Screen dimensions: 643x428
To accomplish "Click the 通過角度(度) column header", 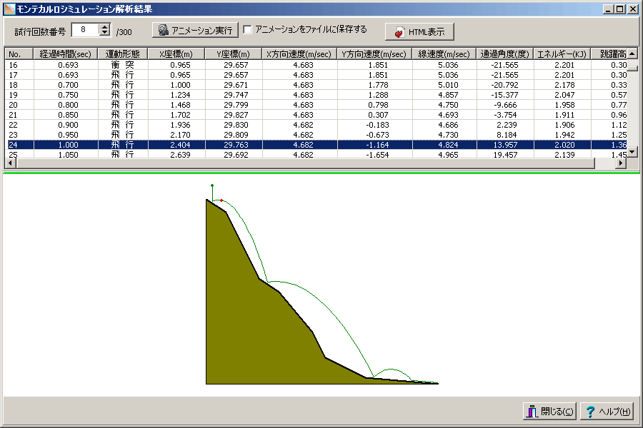I will 505,54.
